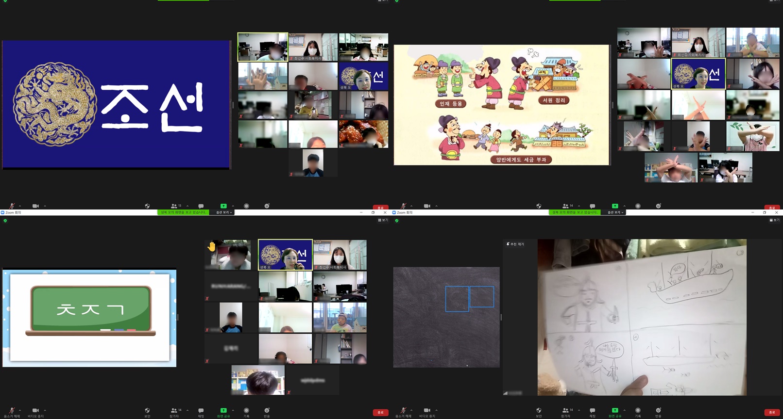
Task: Expand 옵션 보기 dropdown above ㅊㅈㄱ chalkboard window
Action: (224, 212)
